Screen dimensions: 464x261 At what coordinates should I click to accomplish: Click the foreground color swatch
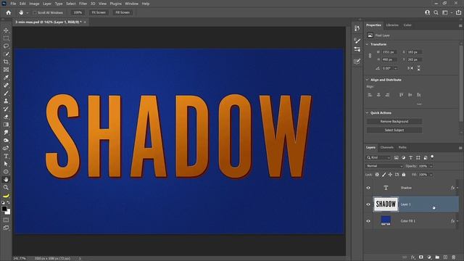pyautogui.click(x=4, y=209)
